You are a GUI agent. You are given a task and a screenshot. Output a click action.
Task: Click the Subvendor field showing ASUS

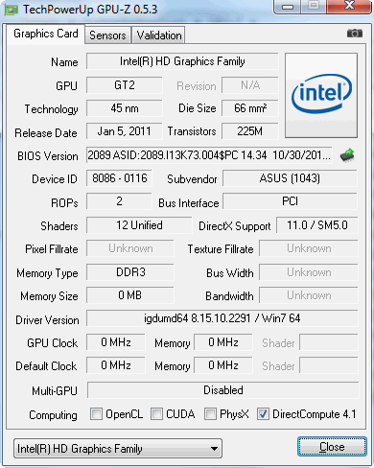(290, 178)
